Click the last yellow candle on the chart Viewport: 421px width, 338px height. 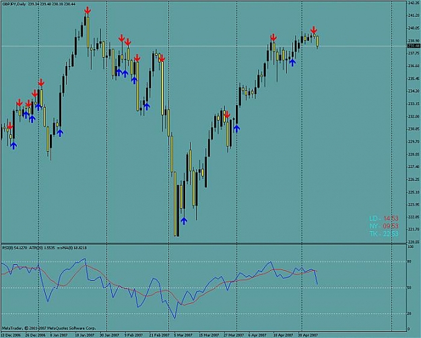point(318,41)
